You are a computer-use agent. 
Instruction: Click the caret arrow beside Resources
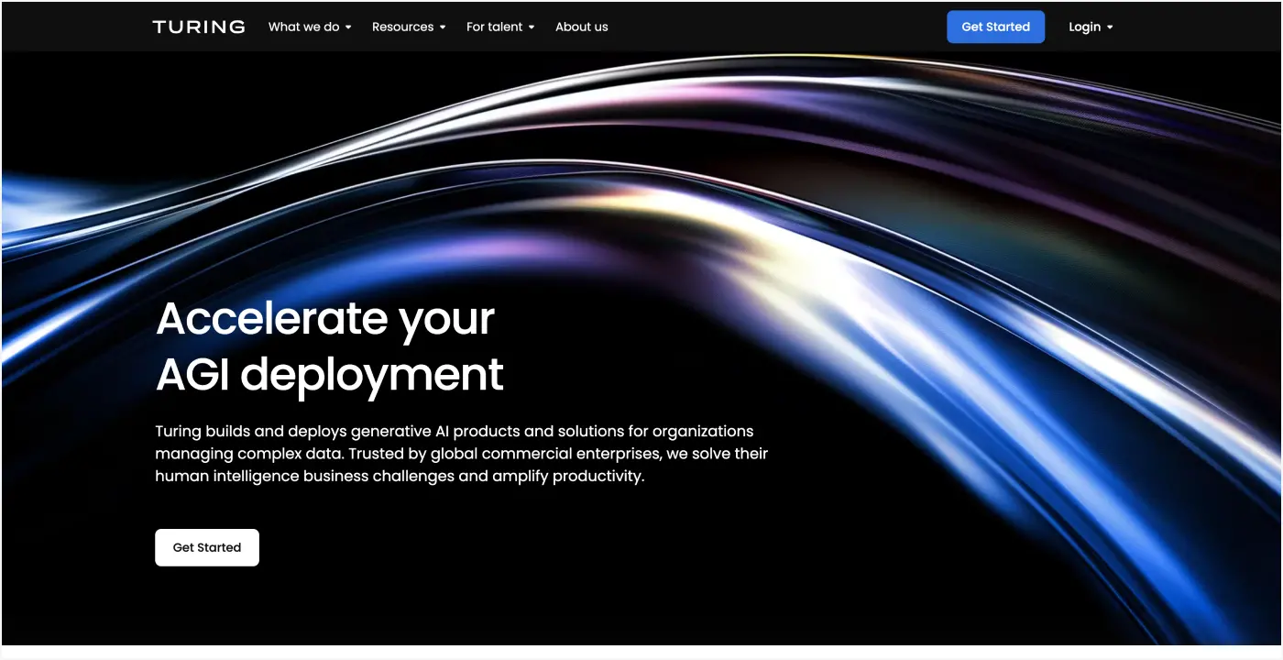[x=443, y=27]
